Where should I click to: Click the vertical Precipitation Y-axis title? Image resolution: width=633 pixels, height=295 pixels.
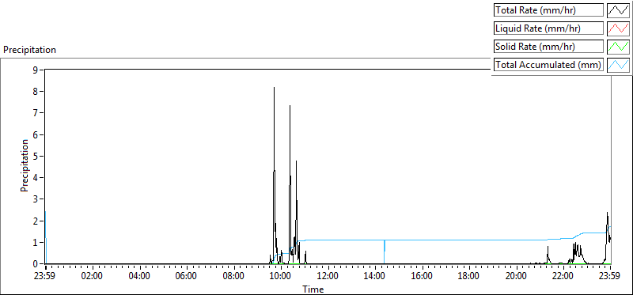(25, 165)
